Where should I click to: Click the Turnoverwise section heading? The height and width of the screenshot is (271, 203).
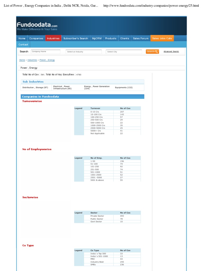pos(32,101)
